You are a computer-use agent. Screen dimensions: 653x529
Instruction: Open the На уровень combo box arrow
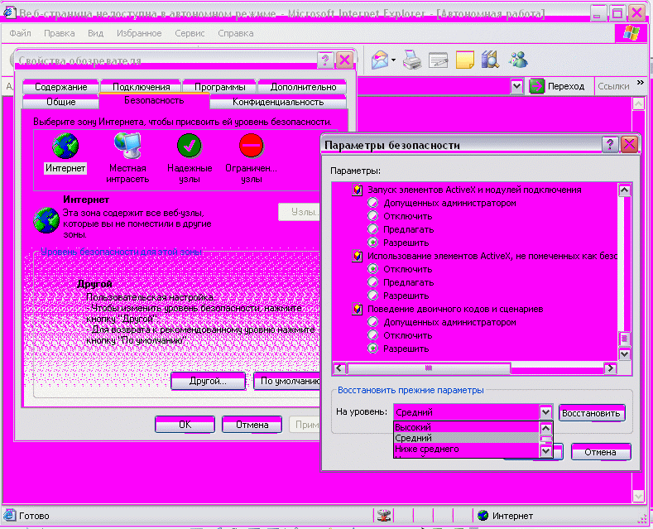pyautogui.click(x=545, y=412)
